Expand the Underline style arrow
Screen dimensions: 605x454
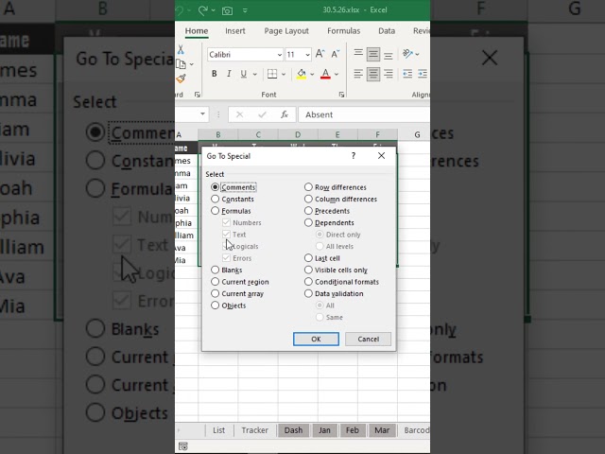point(254,74)
